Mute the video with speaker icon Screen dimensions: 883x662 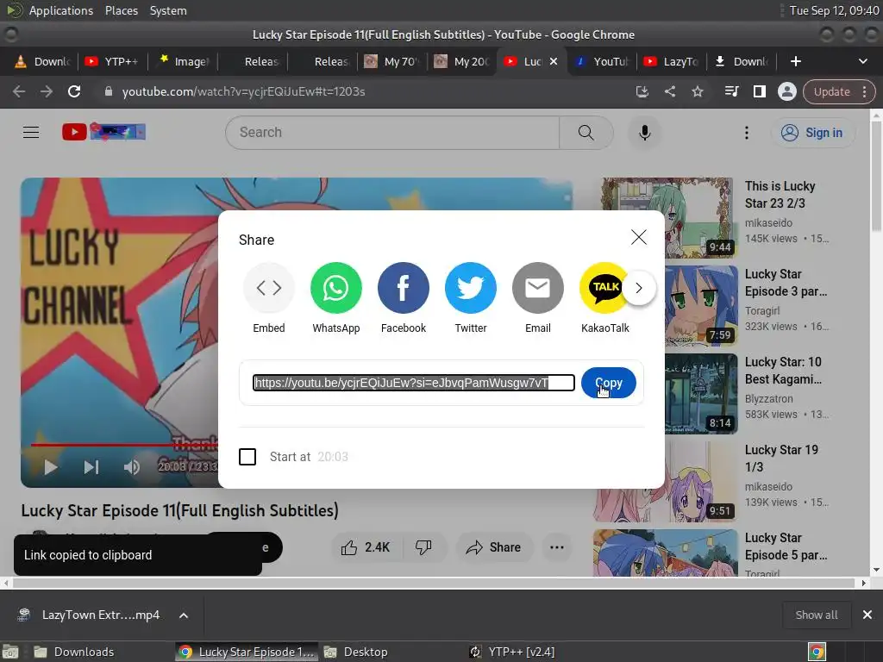click(x=132, y=466)
